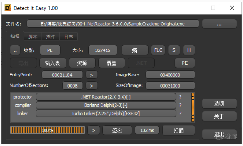Open the 覆盖 overlay view
Image resolution: width=243 pixels, height=146 pixels.
(112, 63)
